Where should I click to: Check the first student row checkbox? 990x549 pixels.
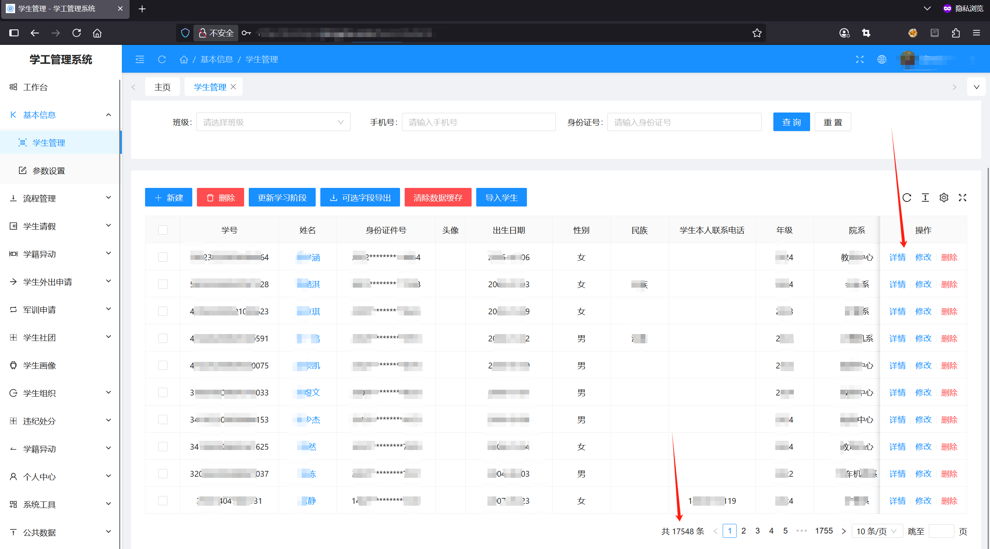click(163, 257)
